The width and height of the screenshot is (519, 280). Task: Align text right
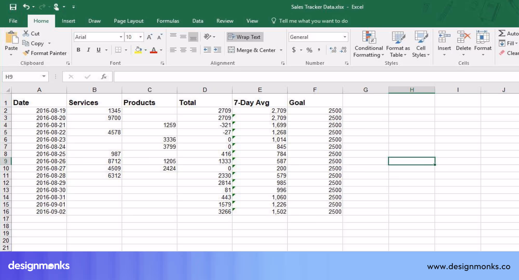[x=193, y=50]
